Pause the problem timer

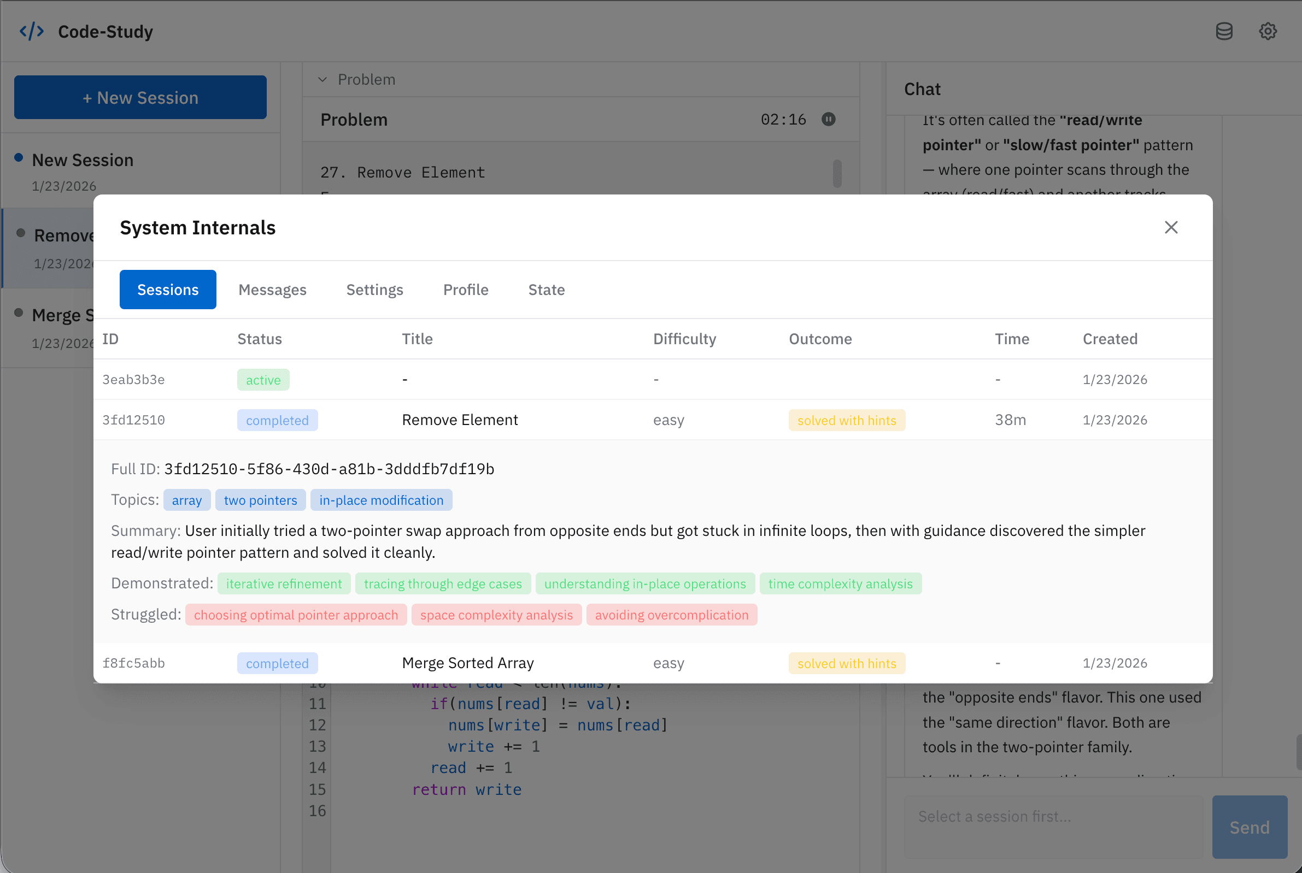pos(828,119)
